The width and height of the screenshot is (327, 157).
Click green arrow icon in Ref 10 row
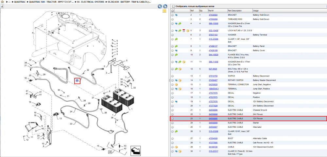coord(176,55)
